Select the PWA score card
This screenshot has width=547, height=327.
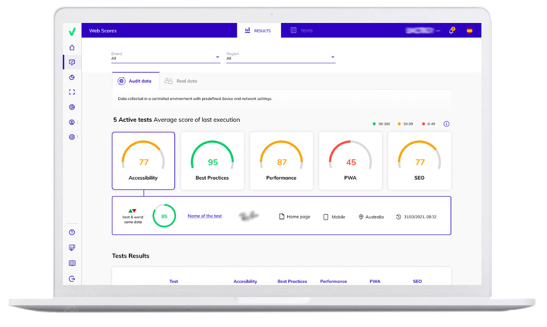coord(350,160)
